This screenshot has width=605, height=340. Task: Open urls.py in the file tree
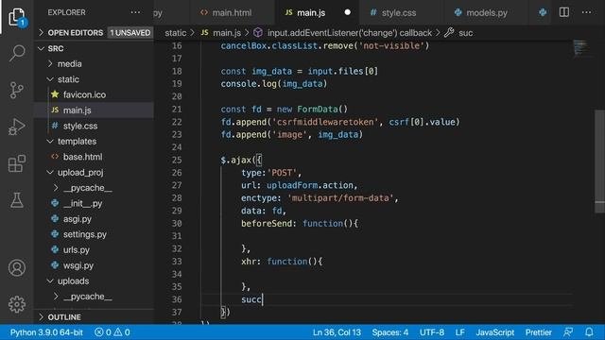click(x=77, y=249)
